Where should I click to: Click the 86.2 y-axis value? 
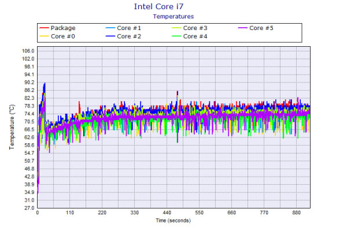click(x=29, y=90)
